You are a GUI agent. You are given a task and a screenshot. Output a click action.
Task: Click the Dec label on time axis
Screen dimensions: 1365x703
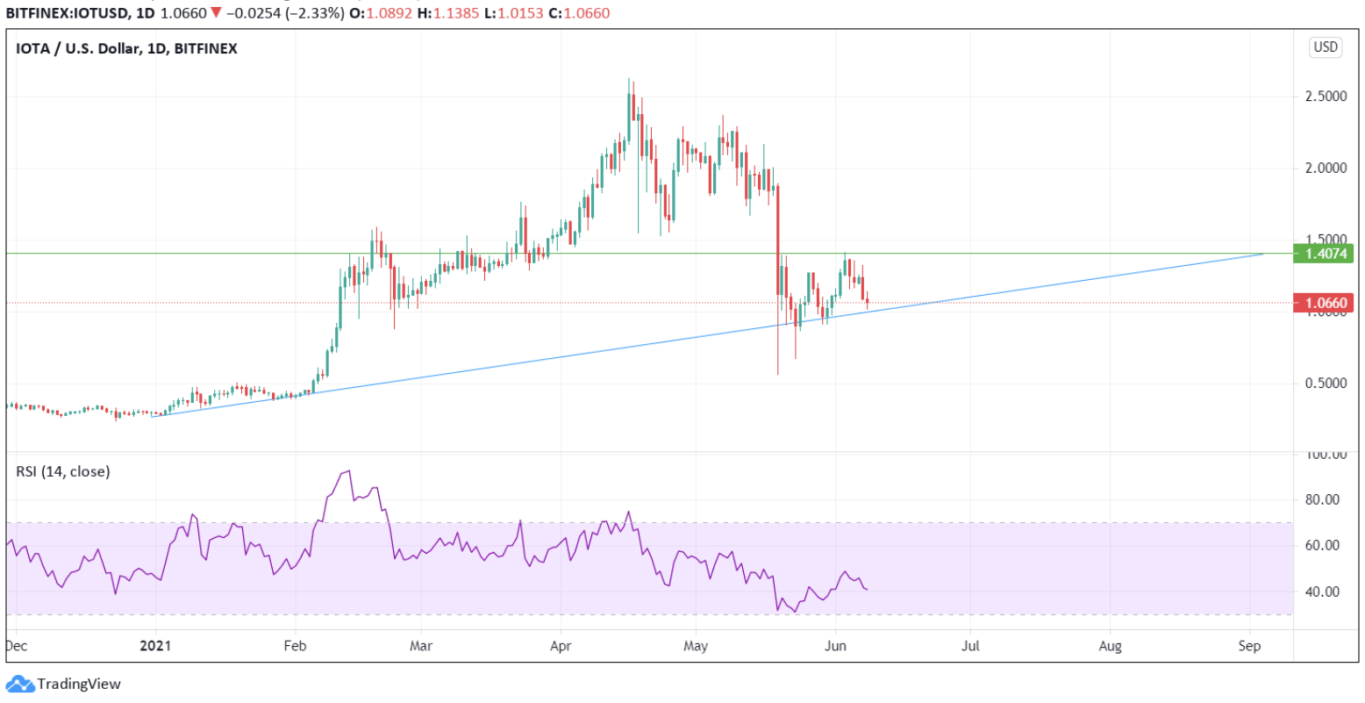coord(17,647)
